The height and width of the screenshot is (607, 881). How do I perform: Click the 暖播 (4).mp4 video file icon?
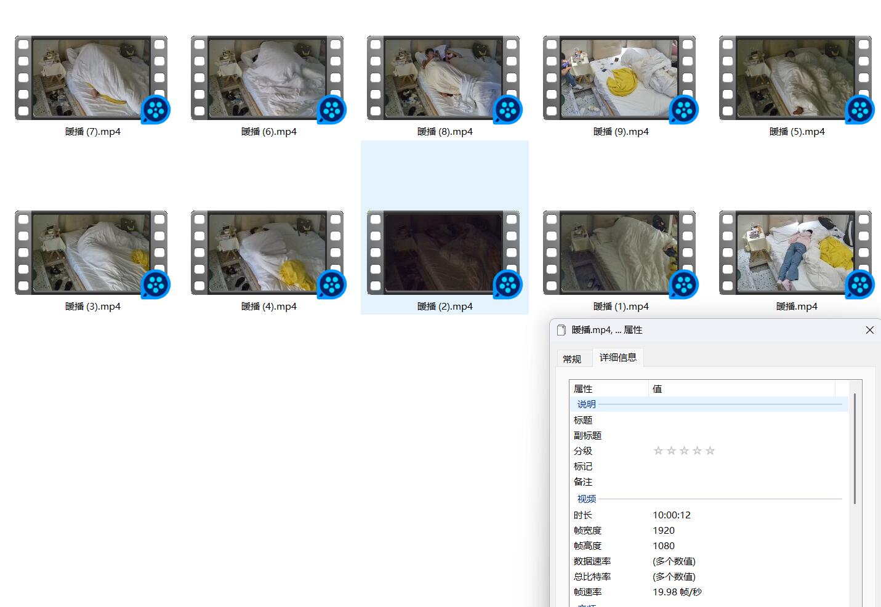click(267, 252)
